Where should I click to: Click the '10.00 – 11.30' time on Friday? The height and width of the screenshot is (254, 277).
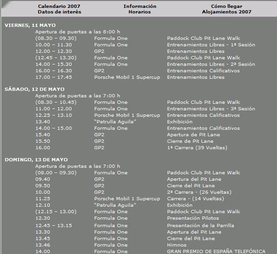tap(54, 44)
